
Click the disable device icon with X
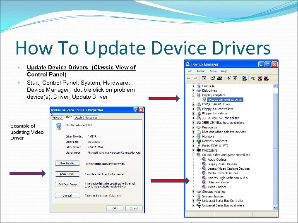(260, 78)
